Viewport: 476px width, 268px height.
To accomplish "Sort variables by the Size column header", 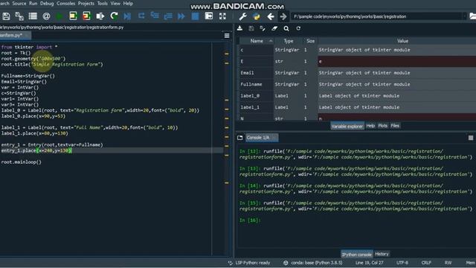I will pos(310,41).
